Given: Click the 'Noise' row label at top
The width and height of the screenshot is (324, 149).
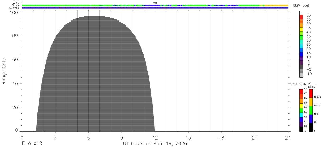Looking at the screenshot, I should coord(16,5).
